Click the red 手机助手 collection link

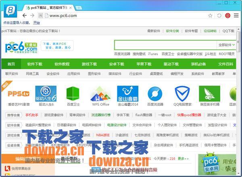point(32,115)
